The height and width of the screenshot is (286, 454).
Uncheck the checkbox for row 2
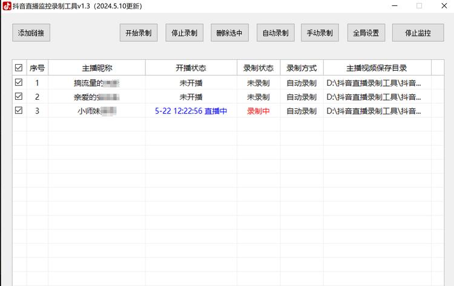click(x=19, y=96)
